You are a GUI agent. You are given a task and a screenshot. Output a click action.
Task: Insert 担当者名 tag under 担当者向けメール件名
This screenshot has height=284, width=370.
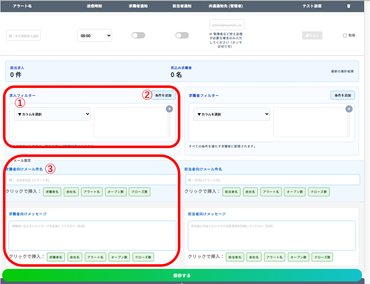pyautogui.click(x=231, y=192)
